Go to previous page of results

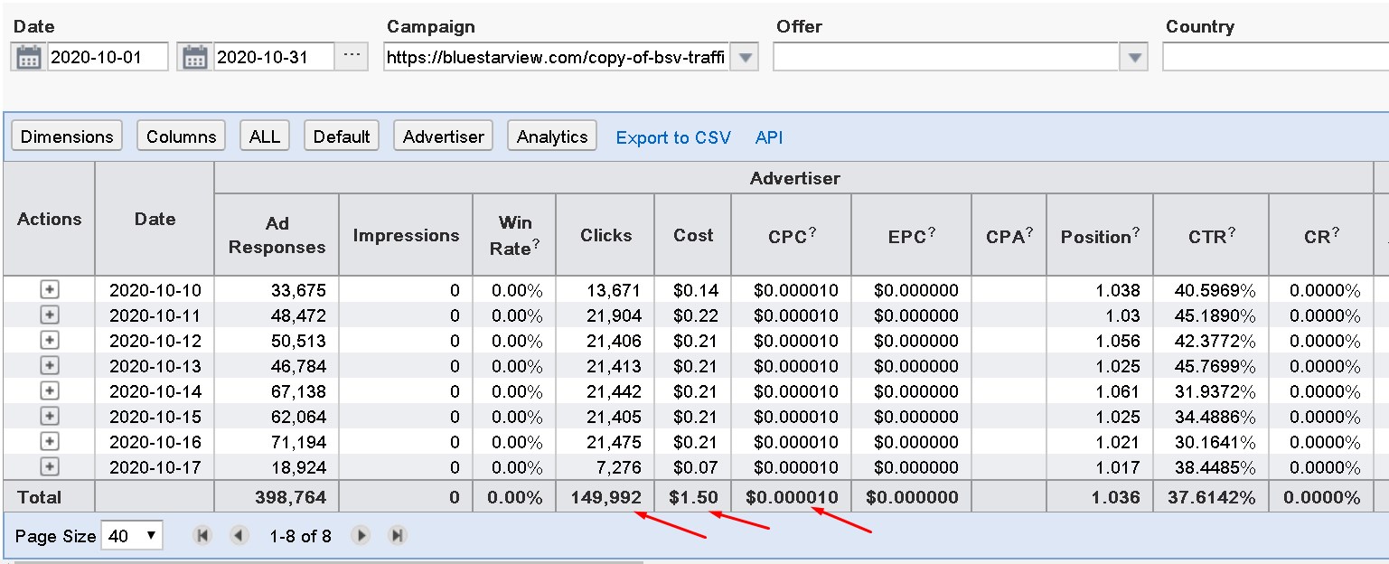tap(239, 536)
